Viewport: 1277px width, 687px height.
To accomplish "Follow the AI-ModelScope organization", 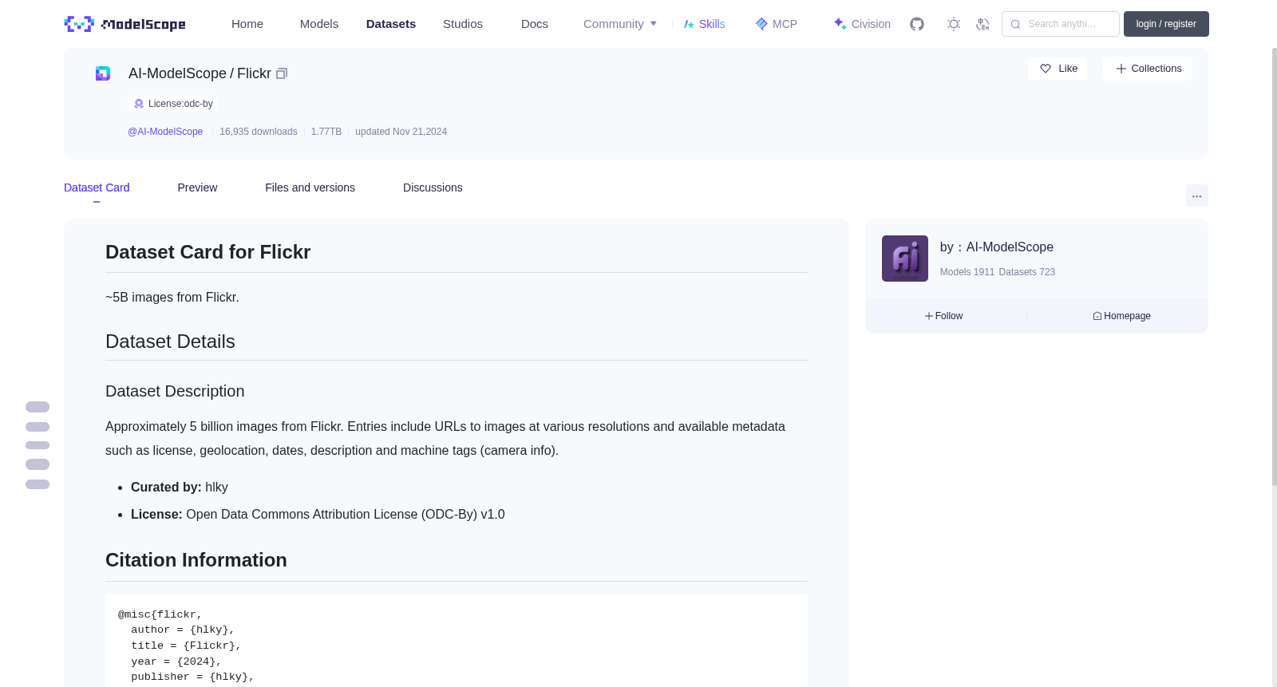I will pyautogui.click(x=944, y=316).
